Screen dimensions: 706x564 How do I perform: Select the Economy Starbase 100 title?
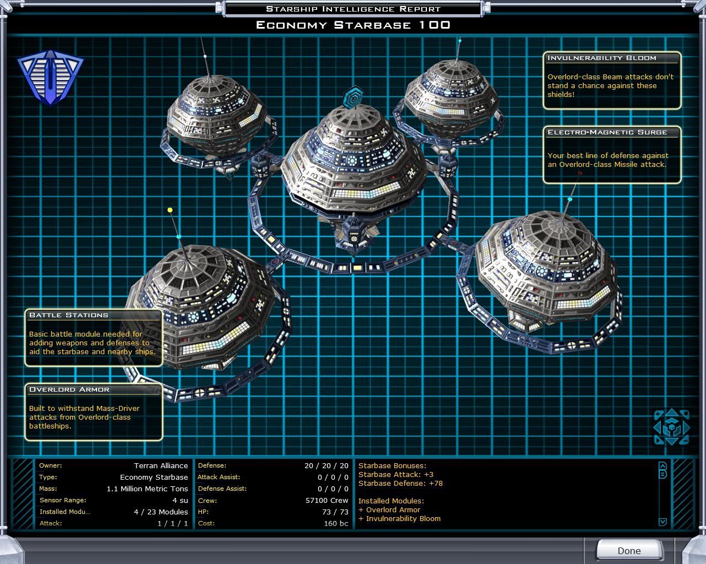352,25
